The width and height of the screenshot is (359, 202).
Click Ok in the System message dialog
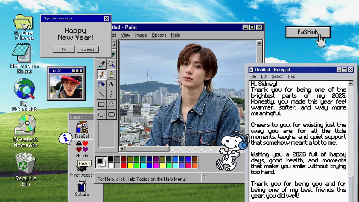point(63,49)
